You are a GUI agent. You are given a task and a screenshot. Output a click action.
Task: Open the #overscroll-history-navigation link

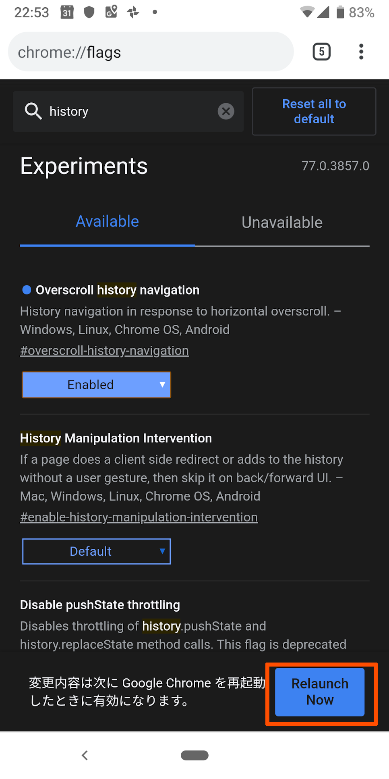104,351
